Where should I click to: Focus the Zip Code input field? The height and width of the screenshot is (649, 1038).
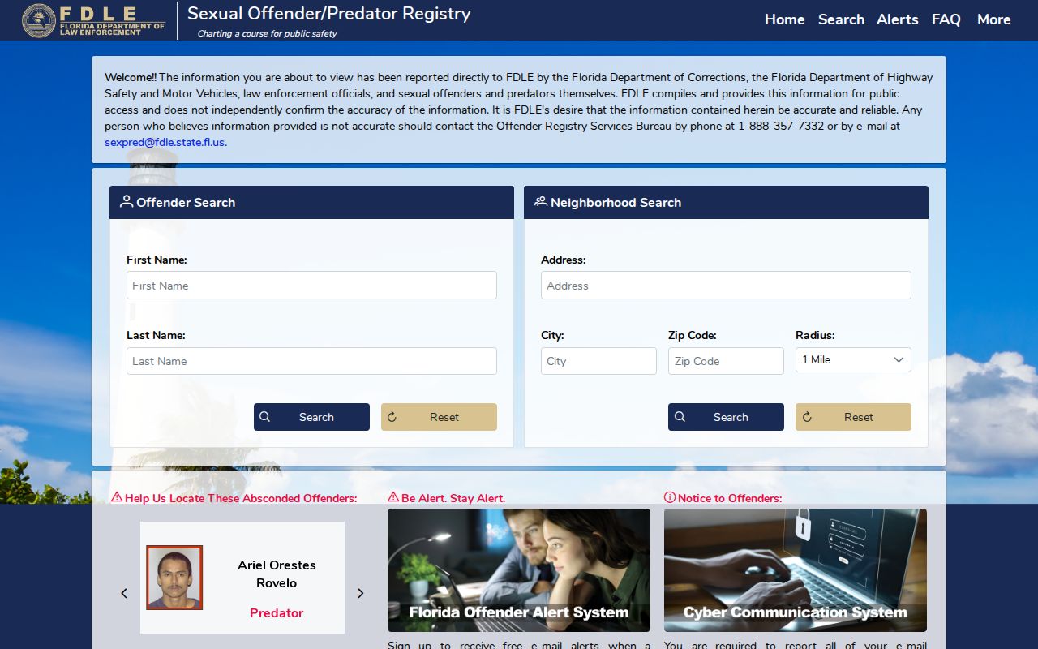pos(726,361)
